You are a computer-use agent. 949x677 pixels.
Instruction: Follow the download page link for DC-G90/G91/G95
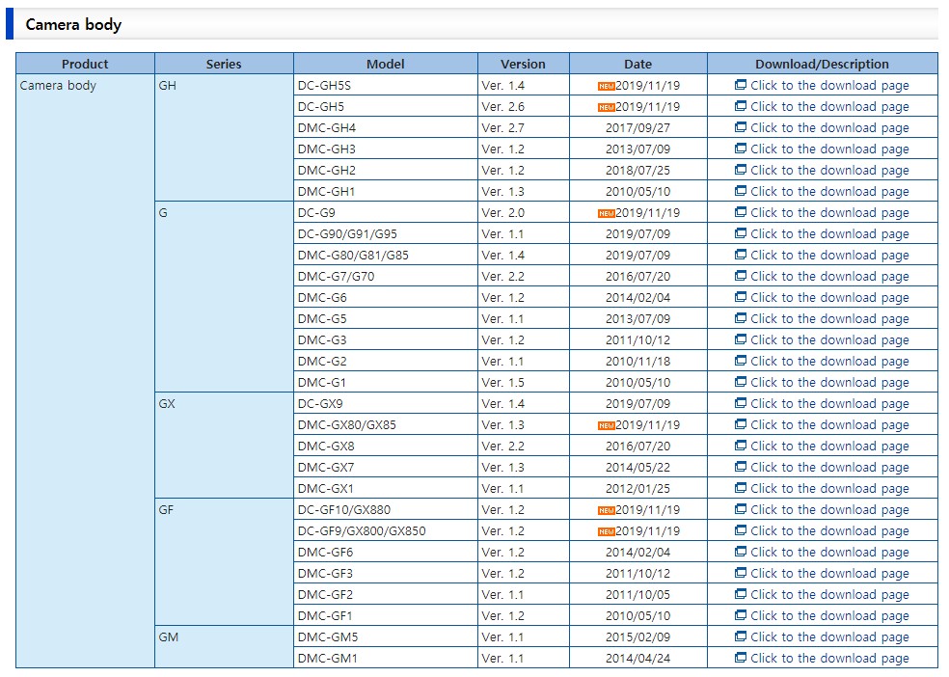point(829,233)
